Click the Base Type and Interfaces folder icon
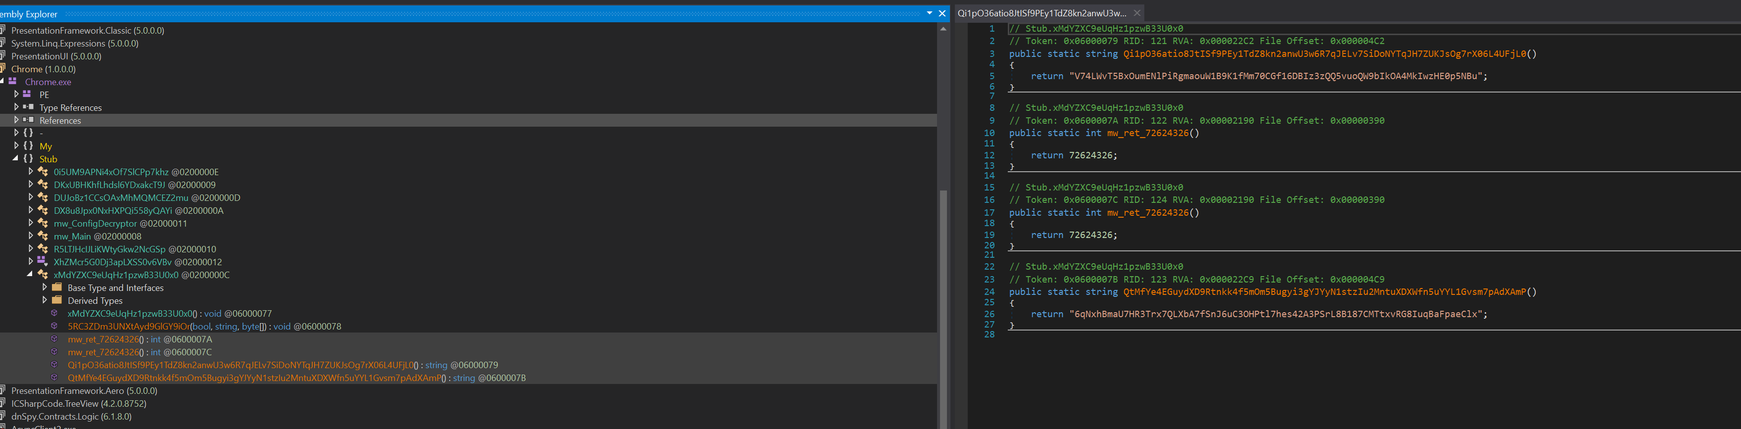Screen dimensions: 1741x429 [57, 288]
